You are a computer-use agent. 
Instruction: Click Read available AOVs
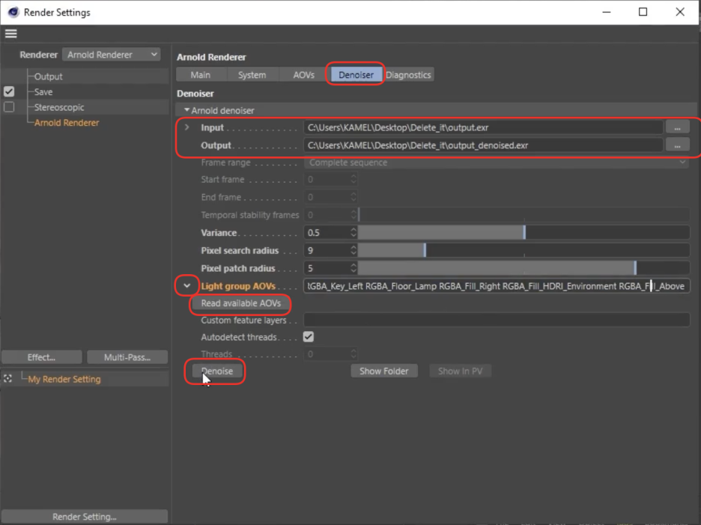click(240, 303)
